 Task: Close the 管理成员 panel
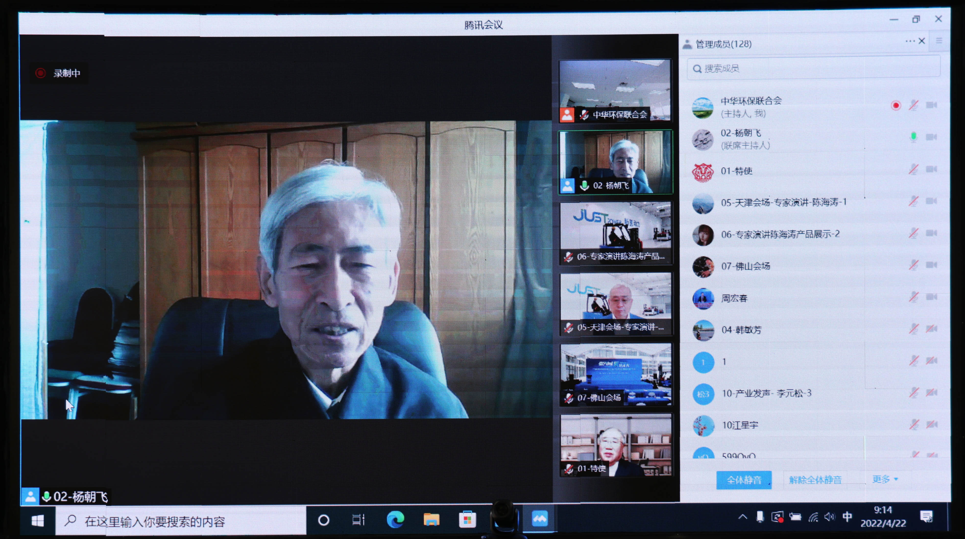pyautogui.click(x=922, y=41)
